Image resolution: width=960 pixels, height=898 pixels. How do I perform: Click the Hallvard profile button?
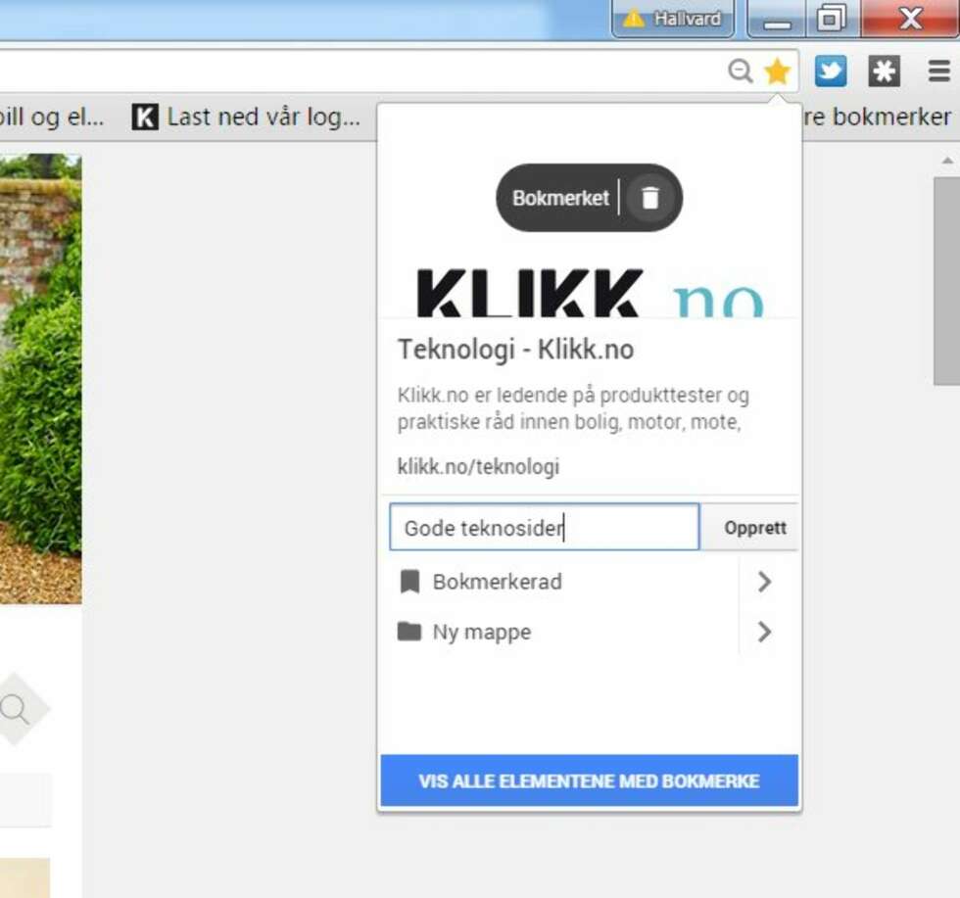click(672, 19)
